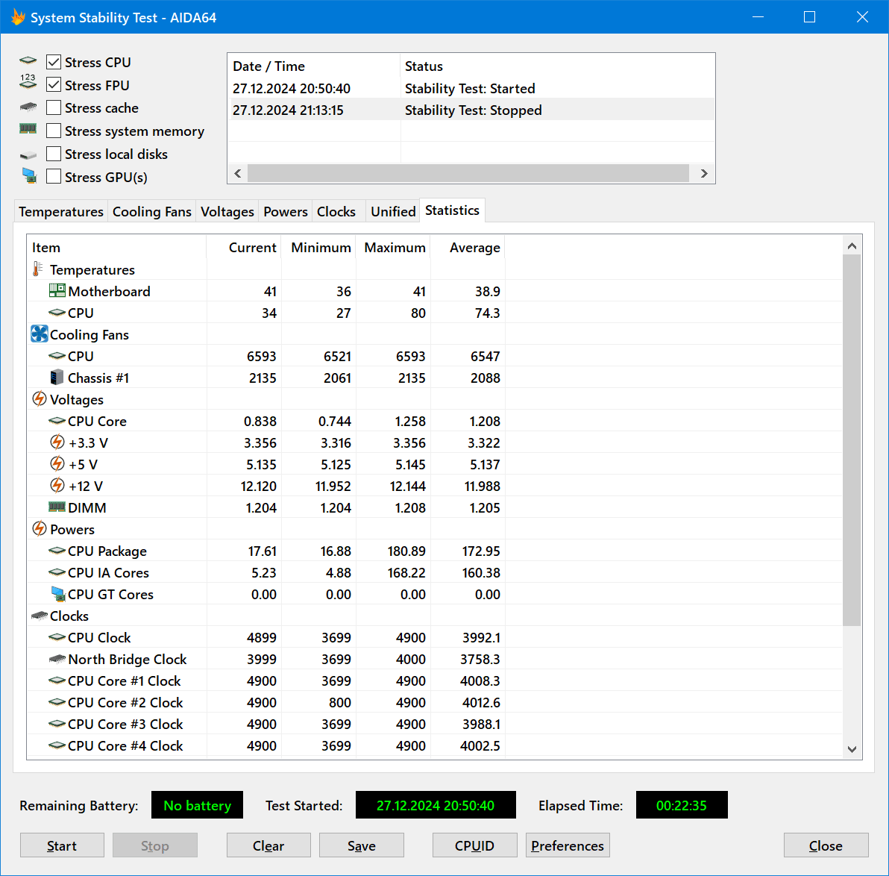This screenshot has width=889, height=876.
Task: Open the Voltages tab
Action: [x=227, y=212]
